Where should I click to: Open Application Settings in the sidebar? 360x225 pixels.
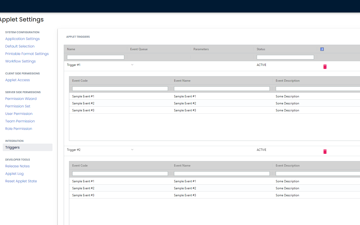(x=22, y=39)
